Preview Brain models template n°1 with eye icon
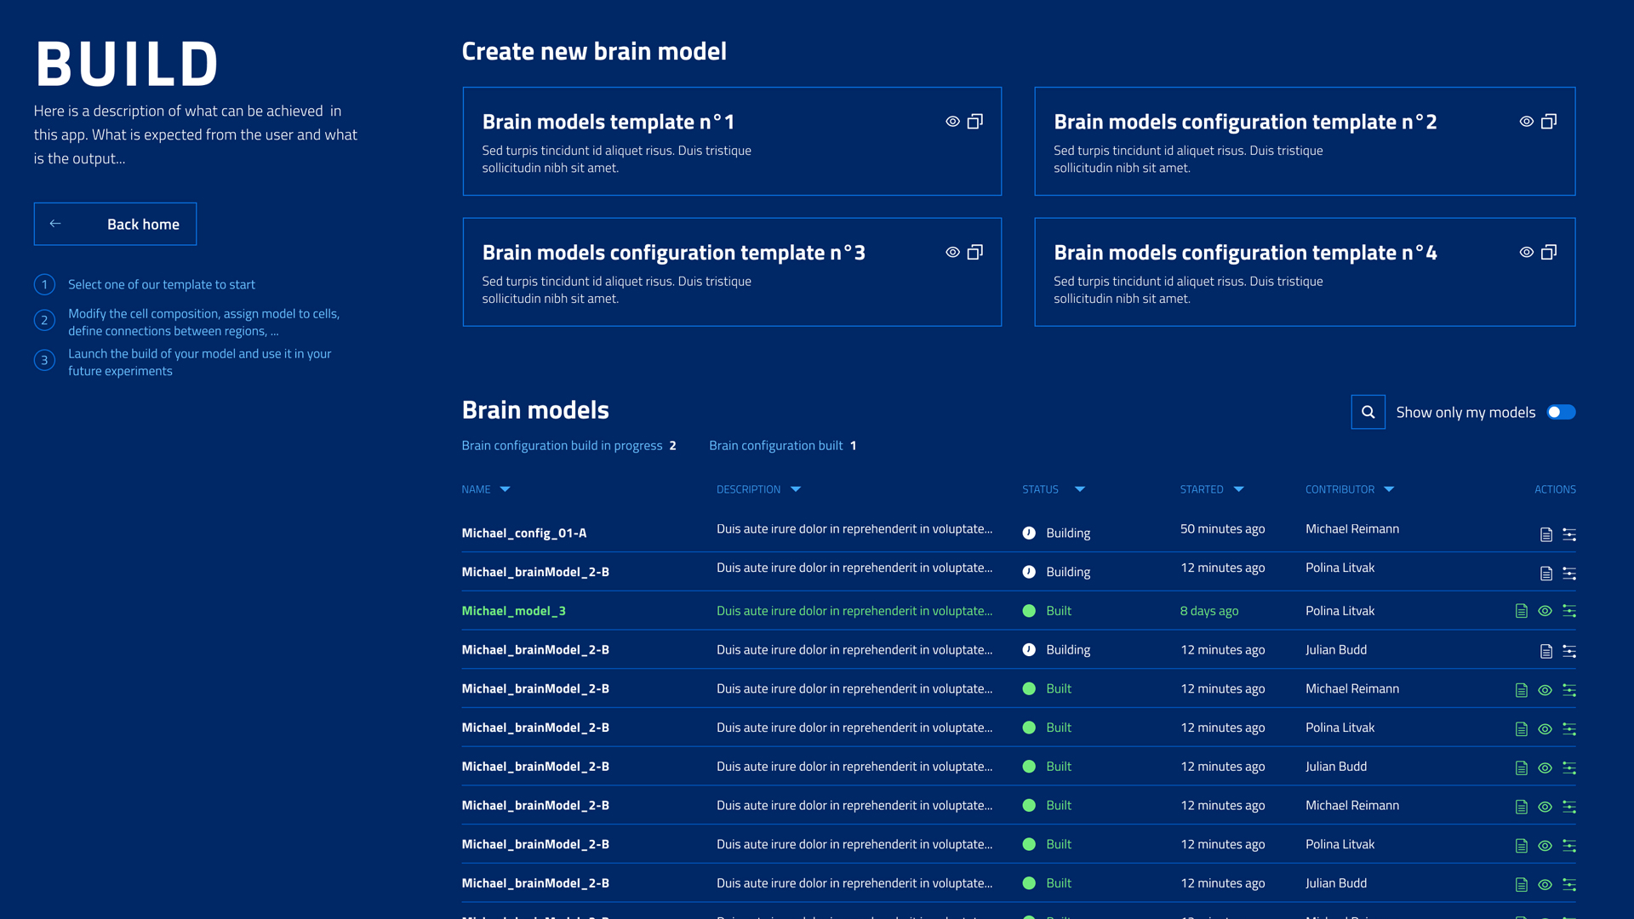The width and height of the screenshot is (1634, 919). click(x=952, y=122)
